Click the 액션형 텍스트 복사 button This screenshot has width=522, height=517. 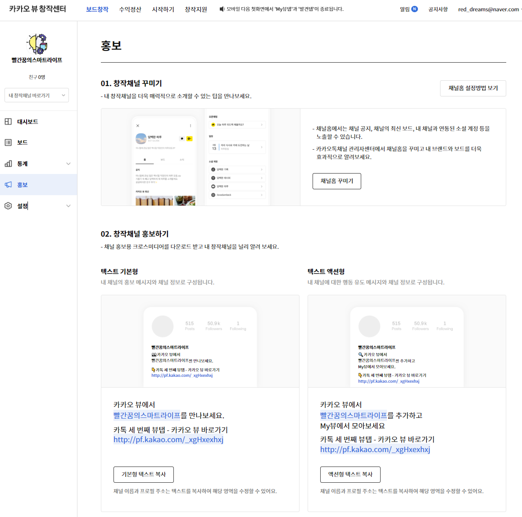pos(350,474)
